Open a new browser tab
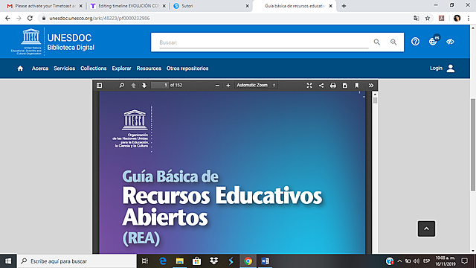The width and height of the screenshot is (476, 268). pos(344,6)
